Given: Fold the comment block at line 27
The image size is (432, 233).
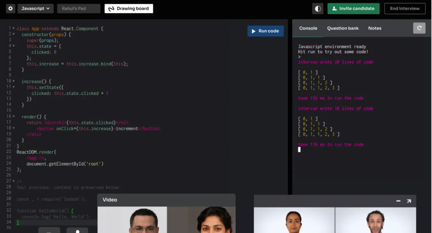Looking at the screenshot, I should tap(14, 181).
